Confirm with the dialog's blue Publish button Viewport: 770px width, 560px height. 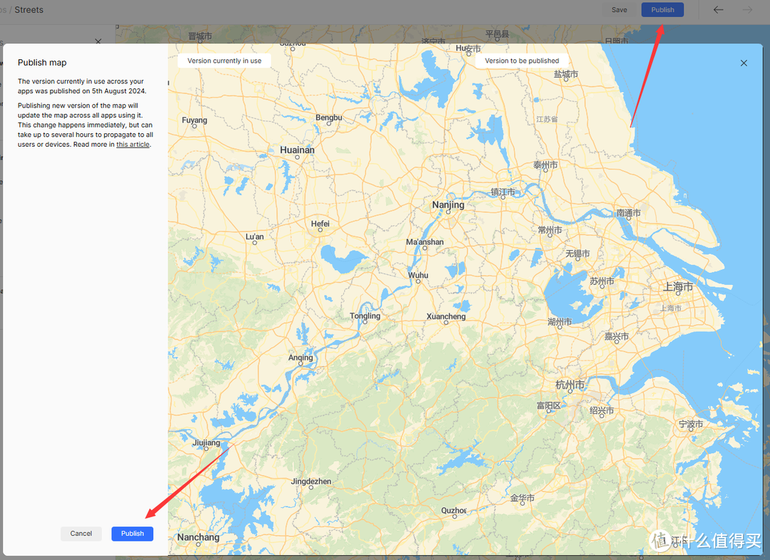click(x=132, y=534)
